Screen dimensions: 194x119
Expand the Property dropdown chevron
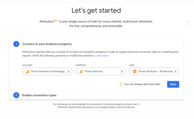pyautogui.click(x=122, y=71)
